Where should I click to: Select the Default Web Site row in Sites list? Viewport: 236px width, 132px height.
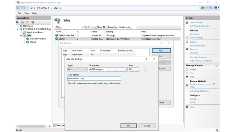(x=117, y=36)
